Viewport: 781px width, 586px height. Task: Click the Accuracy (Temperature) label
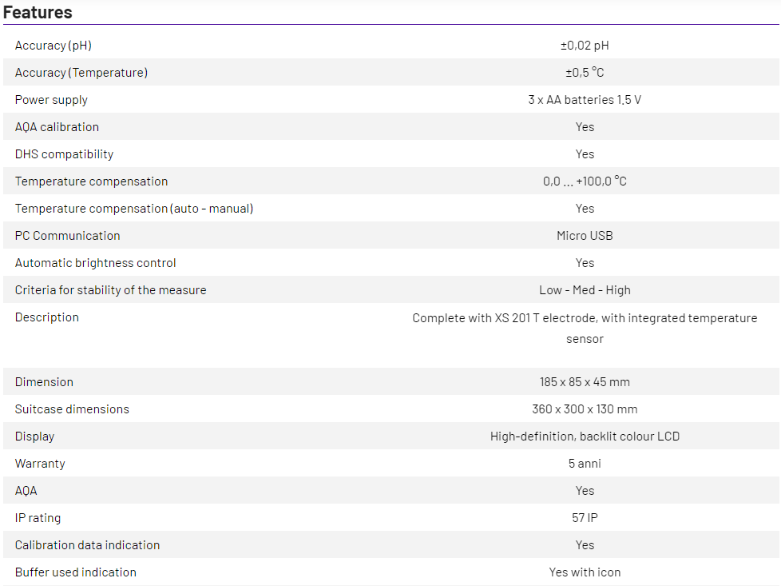(81, 73)
